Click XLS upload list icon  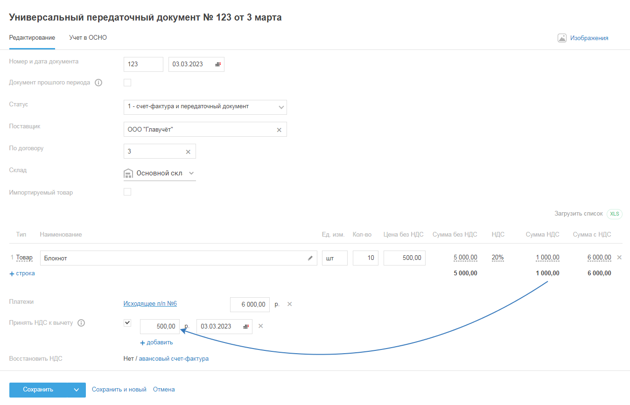click(x=615, y=214)
